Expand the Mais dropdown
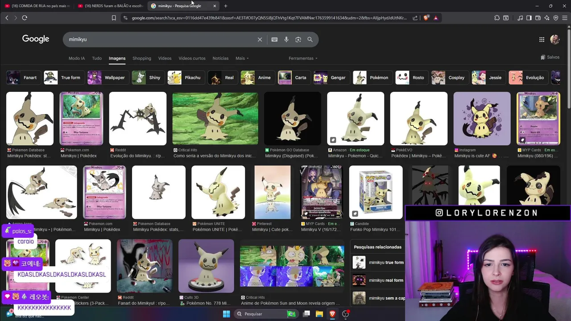The image size is (571, 321). click(242, 58)
